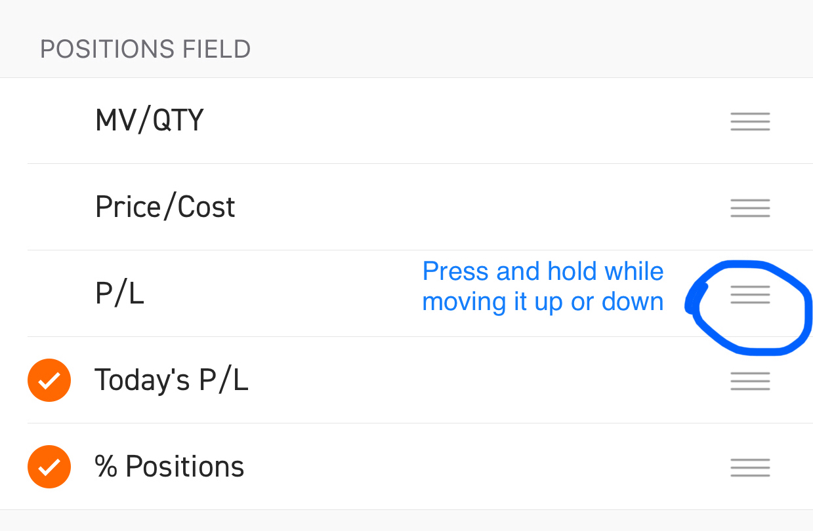The height and width of the screenshot is (531, 813).
Task: Tap the Price/Cost reorder handle
Action: (750, 208)
